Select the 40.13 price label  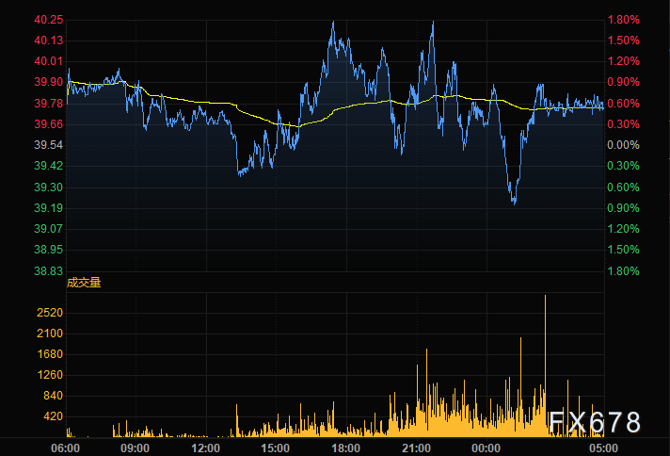48,41
